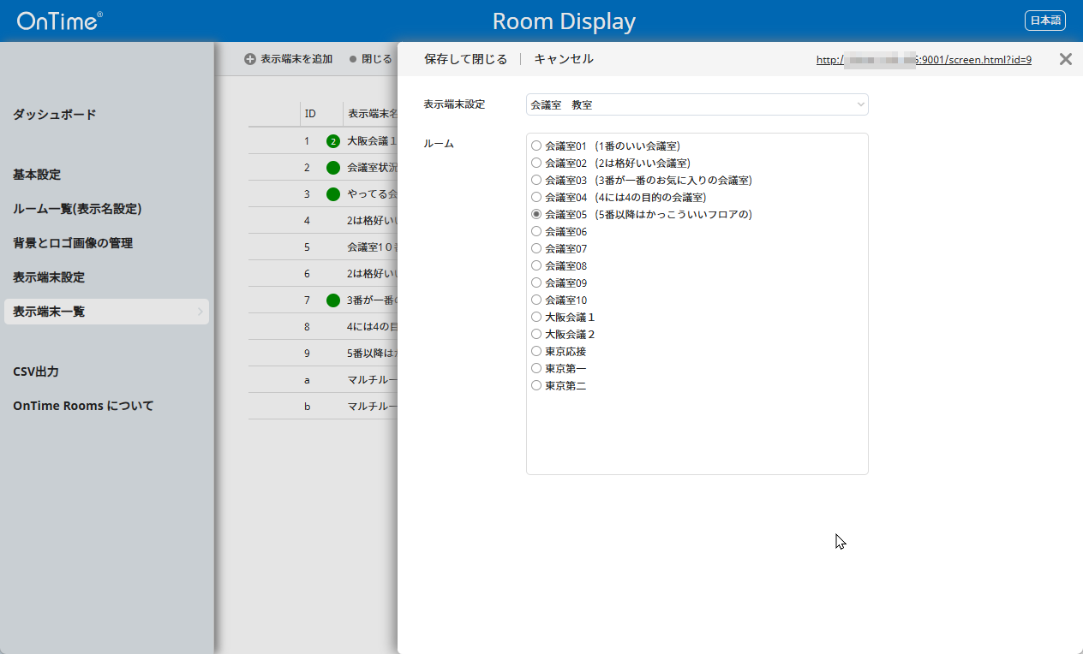Click 保存して閉じる to save
Screen dimensions: 1083x654
pos(465,59)
